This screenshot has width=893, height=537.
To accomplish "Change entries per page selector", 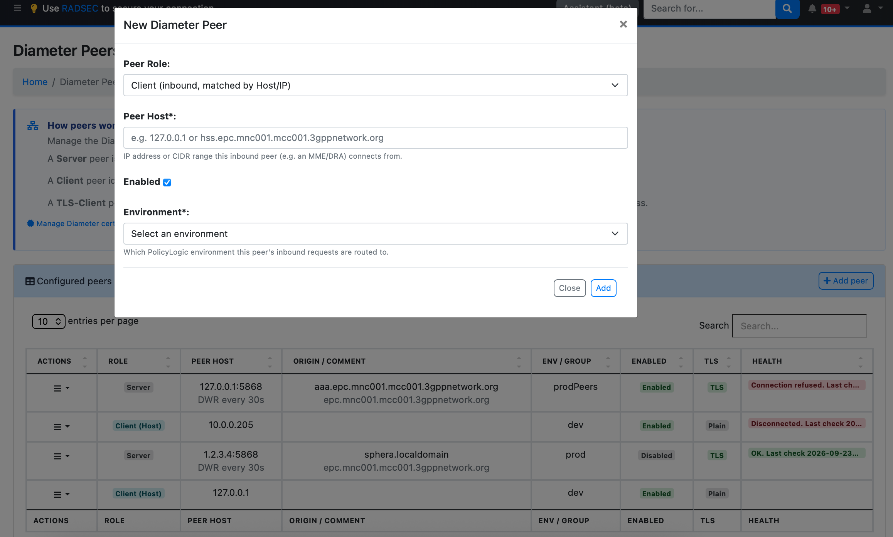I will pos(49,321).
